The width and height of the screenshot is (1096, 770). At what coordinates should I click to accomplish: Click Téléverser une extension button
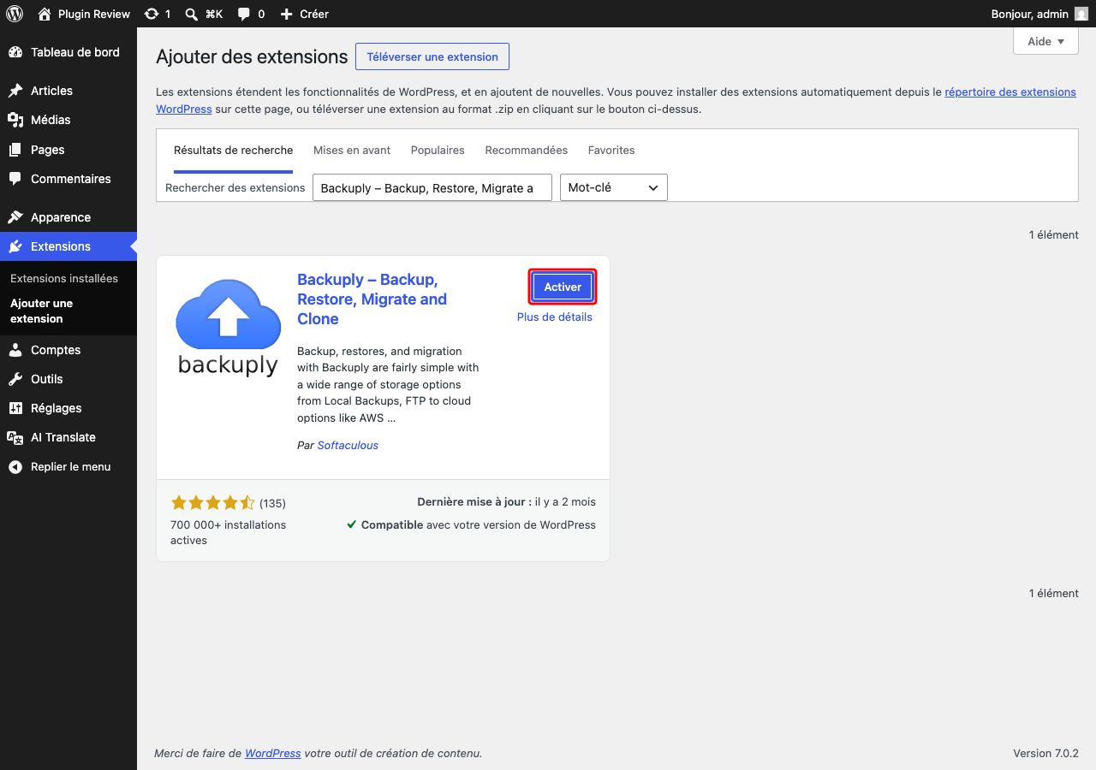click(432, 56)
